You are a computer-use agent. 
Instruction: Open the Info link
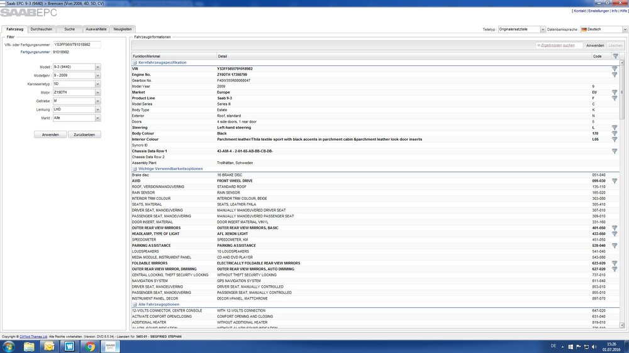[x=614, y=11]
